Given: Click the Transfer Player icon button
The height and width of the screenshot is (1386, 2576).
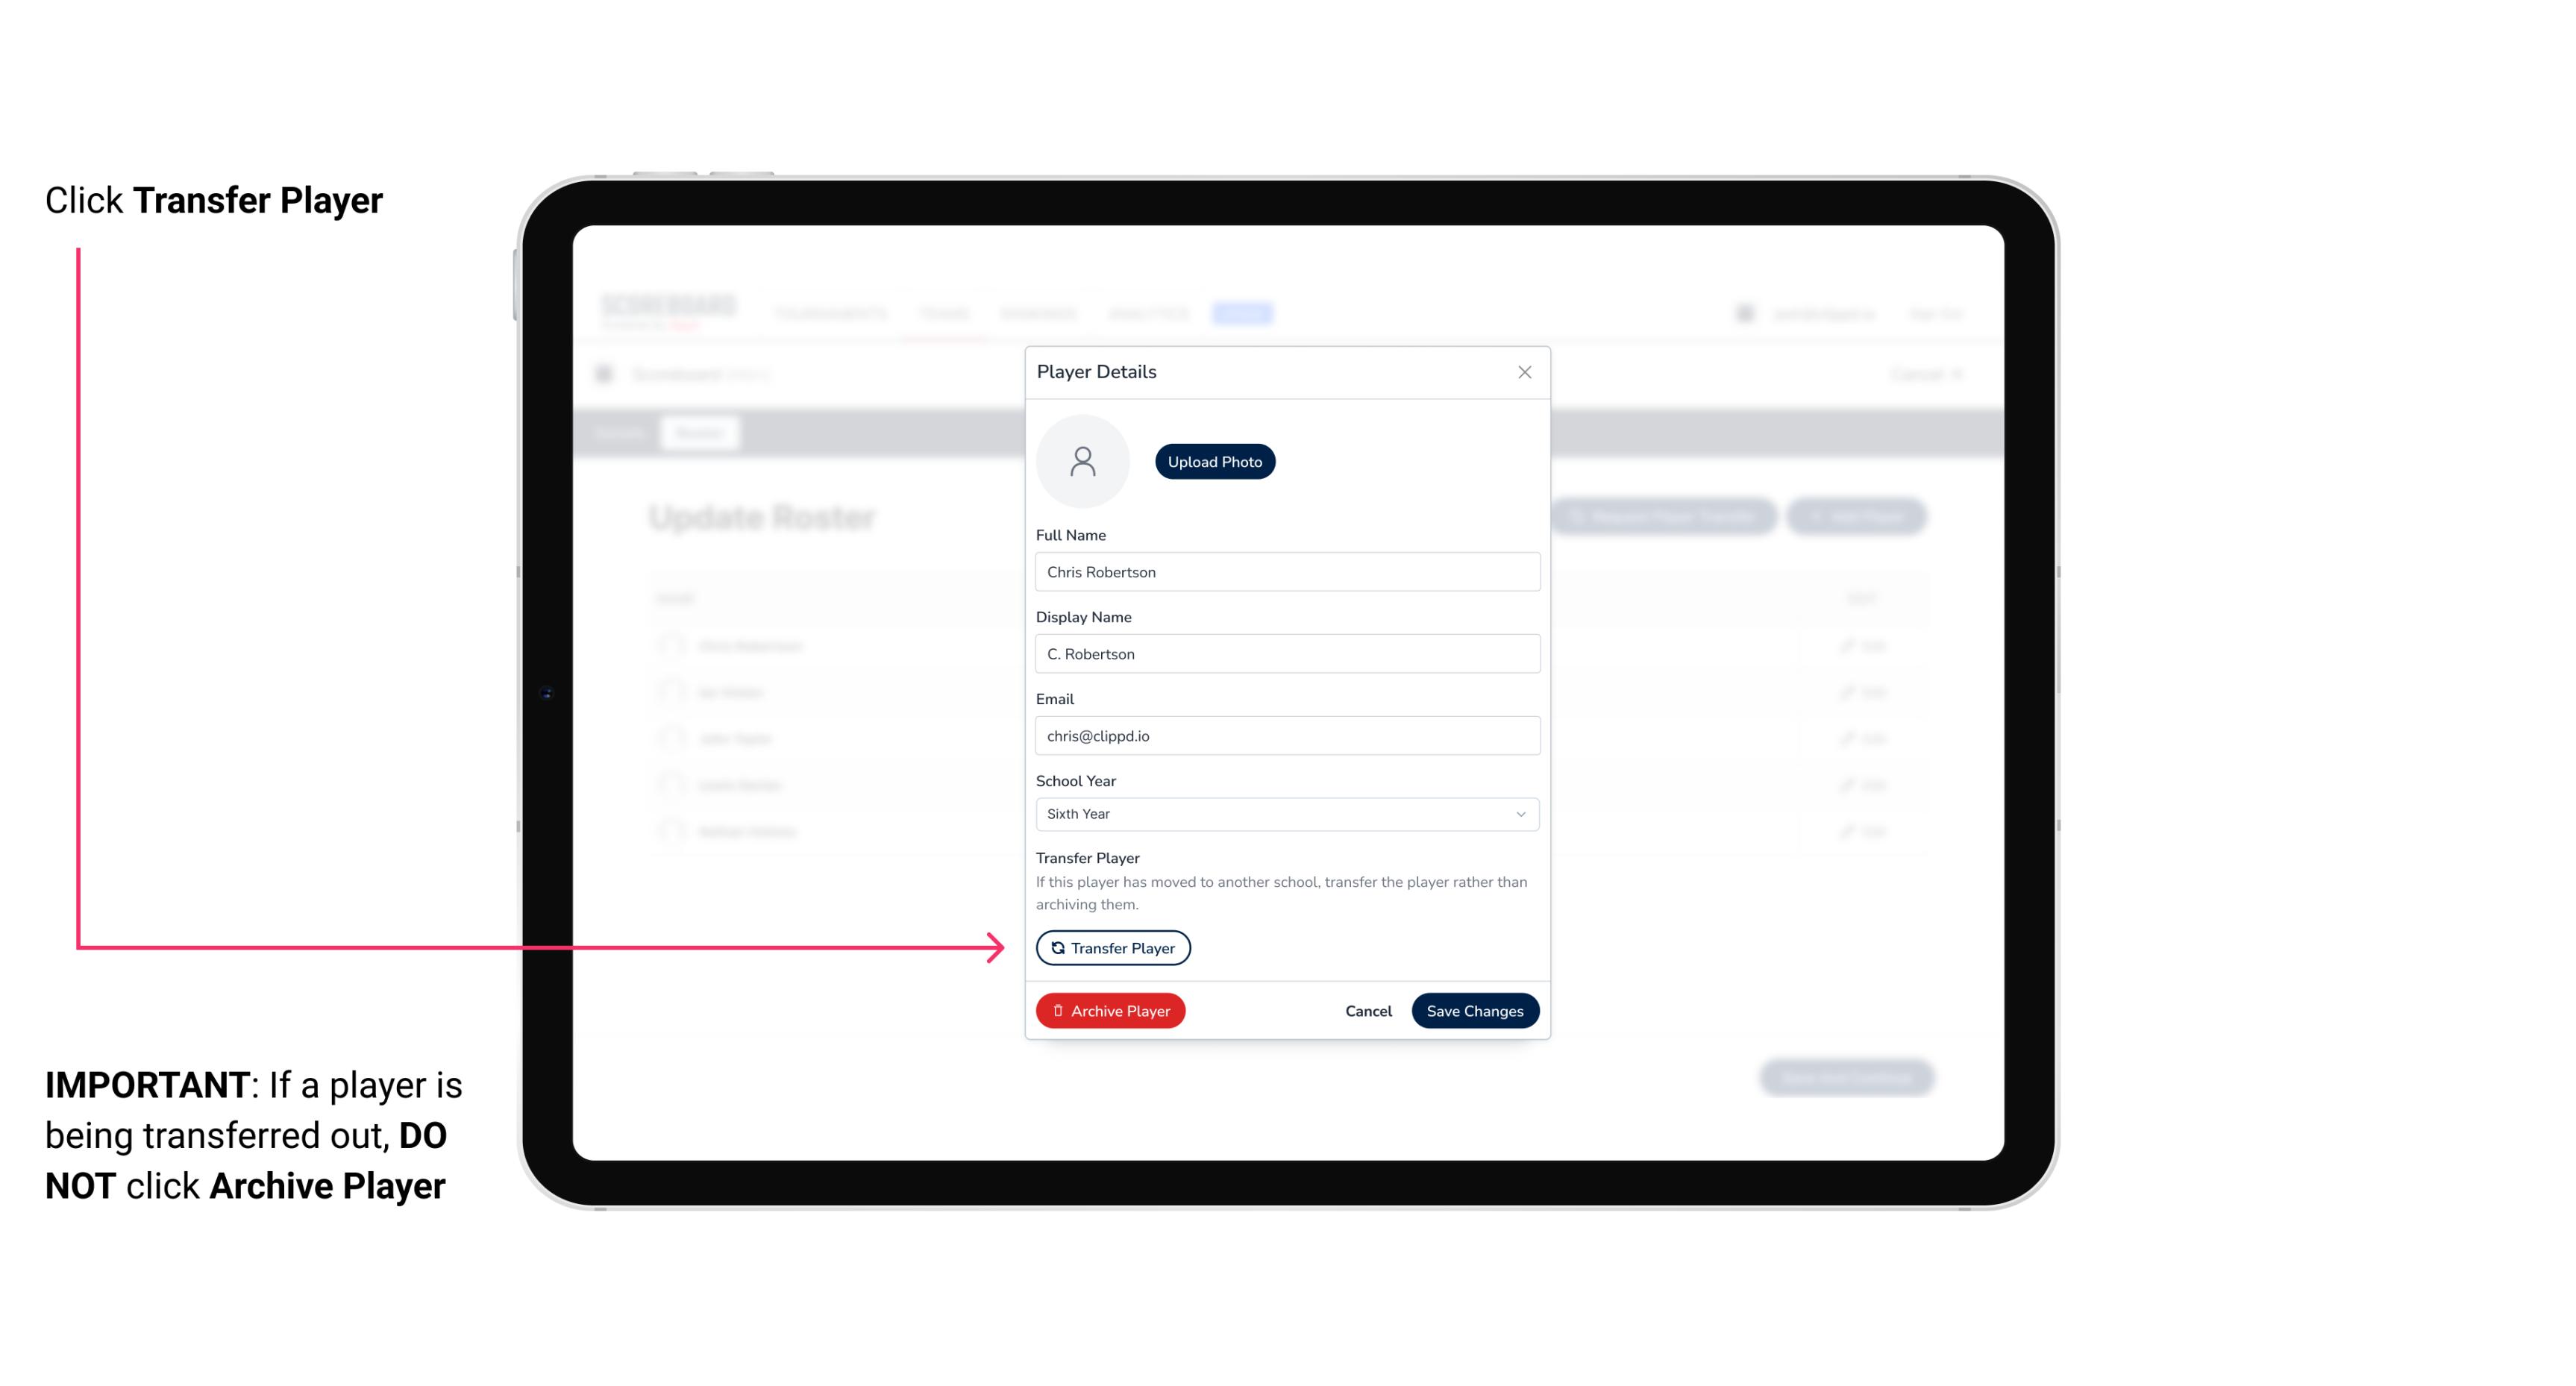Looking at the screenshot, I should [x=1112, y=947].
